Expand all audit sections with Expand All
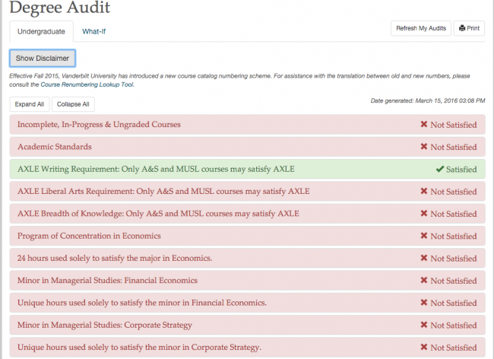This screenshot has height=359, width=494. pos(30,104)
